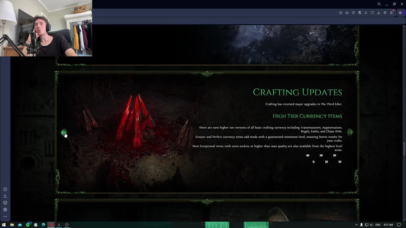
Task: Open the profile account icon
Action: tap(391, 13)
